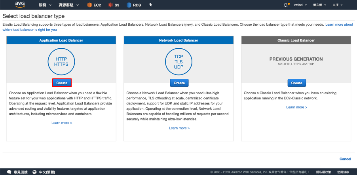This screenshot has width=357, height=175.
Task: Open 隱私權政策 privacy policy link
Action: 323,172
